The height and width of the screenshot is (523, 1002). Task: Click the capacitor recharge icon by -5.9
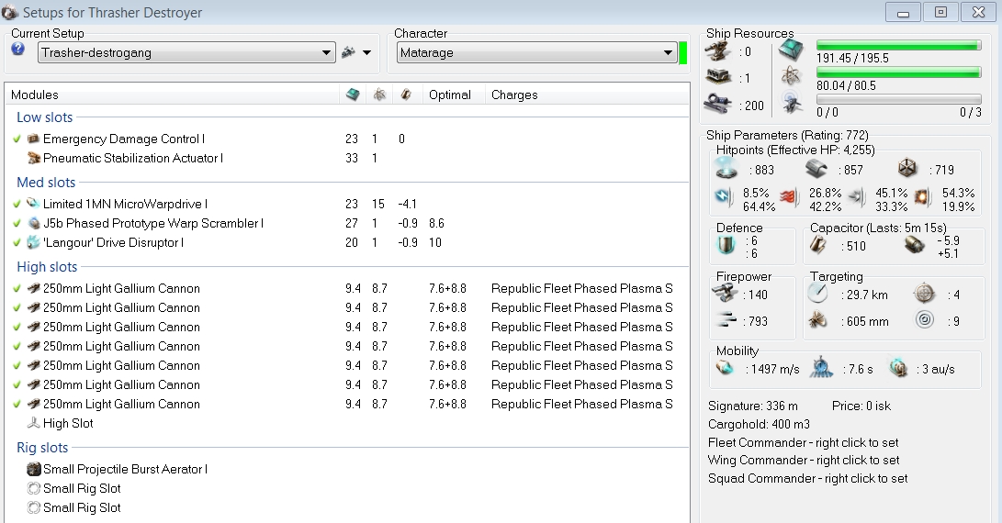coord(913,245)
